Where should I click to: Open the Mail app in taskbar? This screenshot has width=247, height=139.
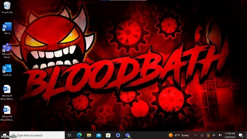[x=99, y=135]
